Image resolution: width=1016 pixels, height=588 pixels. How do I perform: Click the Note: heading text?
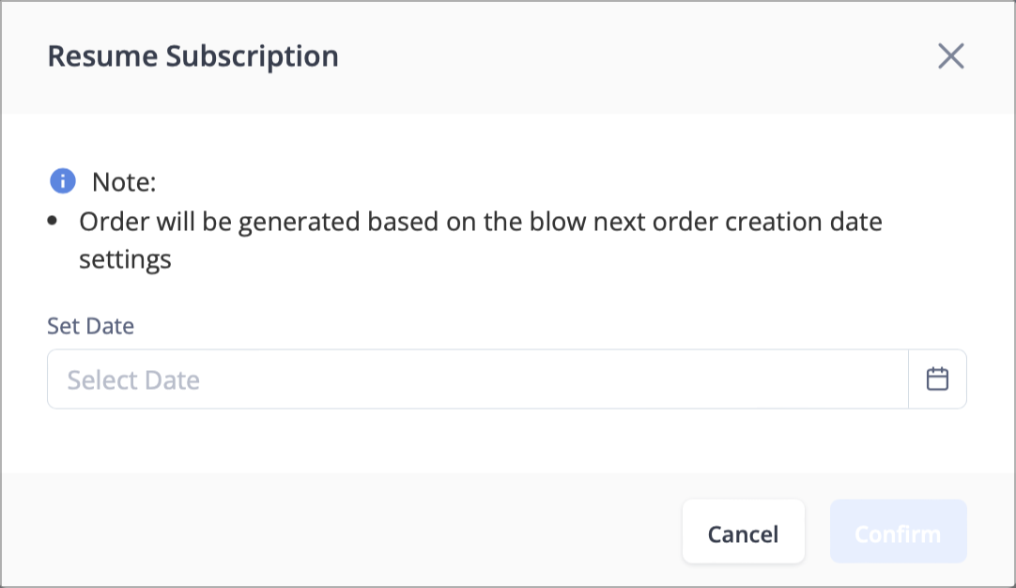pos(124,182)
